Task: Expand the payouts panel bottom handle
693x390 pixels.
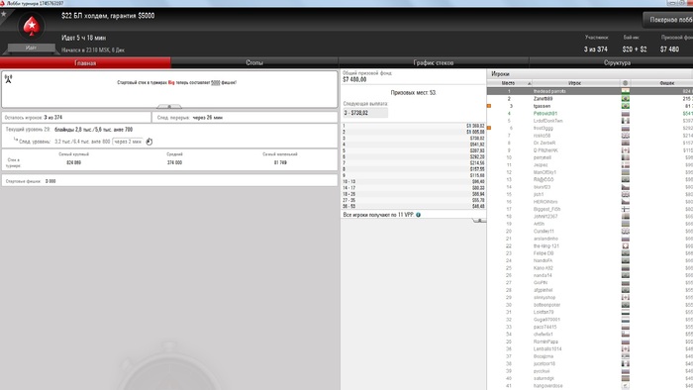Action: (x=479, y=220)
